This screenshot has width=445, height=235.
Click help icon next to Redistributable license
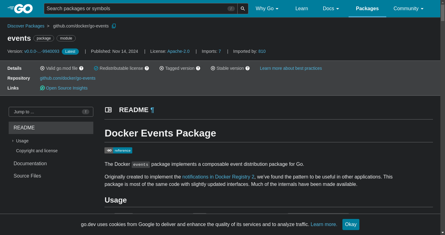(x=147, y=68)
